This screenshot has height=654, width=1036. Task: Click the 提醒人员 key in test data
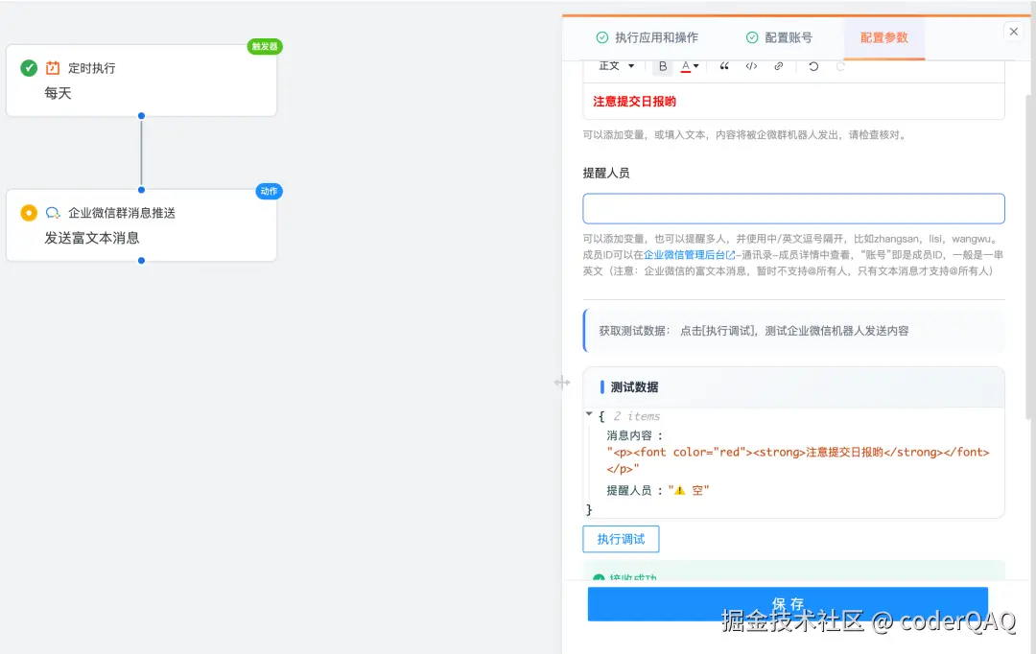coord(629,490)
